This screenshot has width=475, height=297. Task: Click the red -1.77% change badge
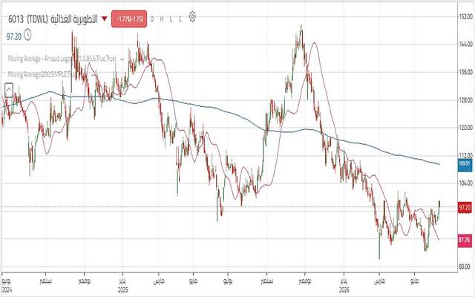point(129,19)
